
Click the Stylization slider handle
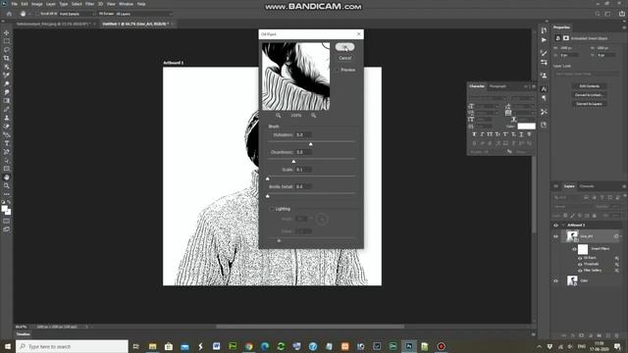click(x=310, y=144)
